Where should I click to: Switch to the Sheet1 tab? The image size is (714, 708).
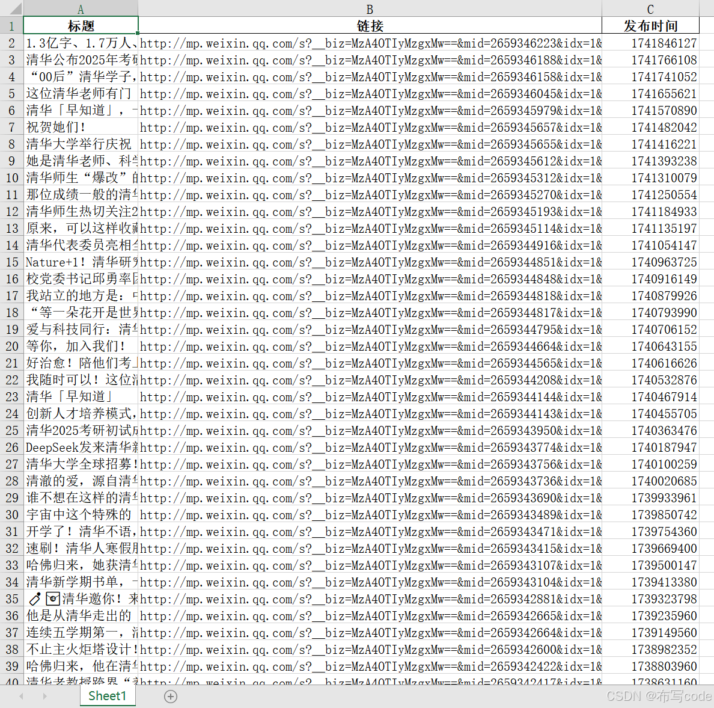108,696
